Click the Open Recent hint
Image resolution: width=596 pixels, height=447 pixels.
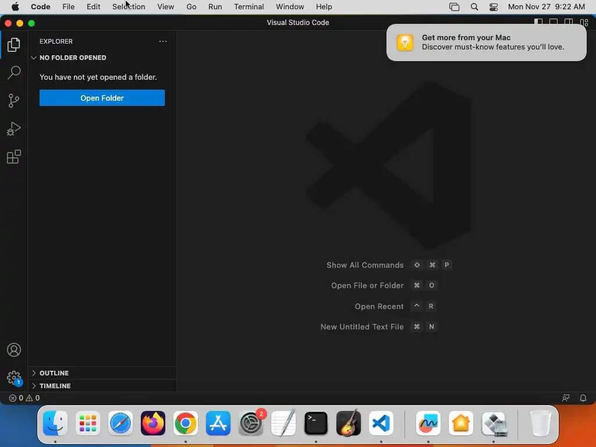tap(395, 306)
